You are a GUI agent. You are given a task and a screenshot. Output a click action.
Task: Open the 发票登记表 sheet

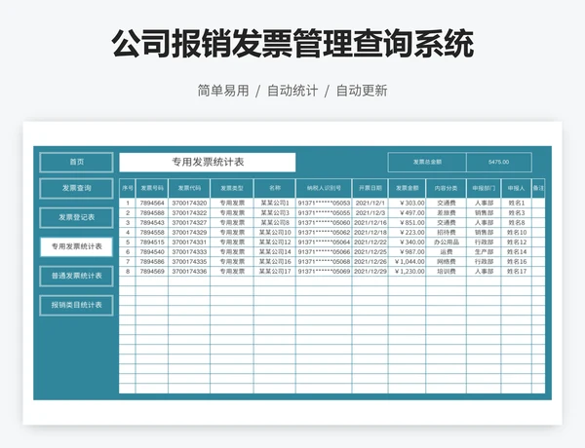click(x=76, y=217)
